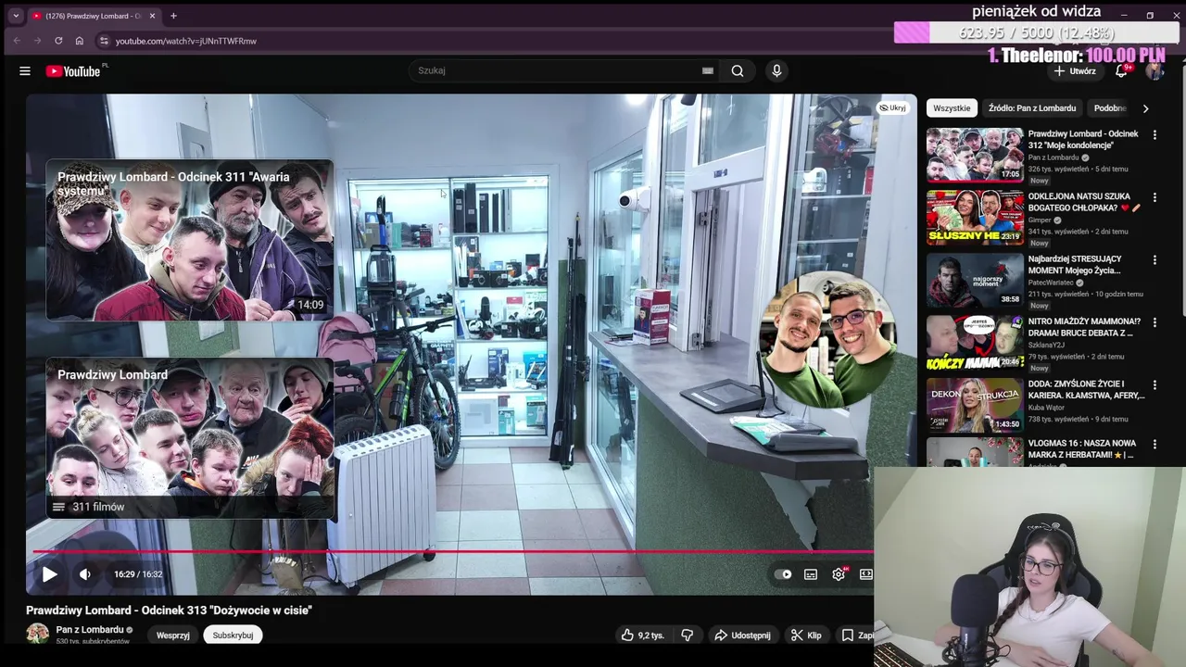This screenshot has width=1186, height=667.
Task: Open the DODA: ZMYŚLONE ŻYCIE video title
Action: pos(1086,389)
